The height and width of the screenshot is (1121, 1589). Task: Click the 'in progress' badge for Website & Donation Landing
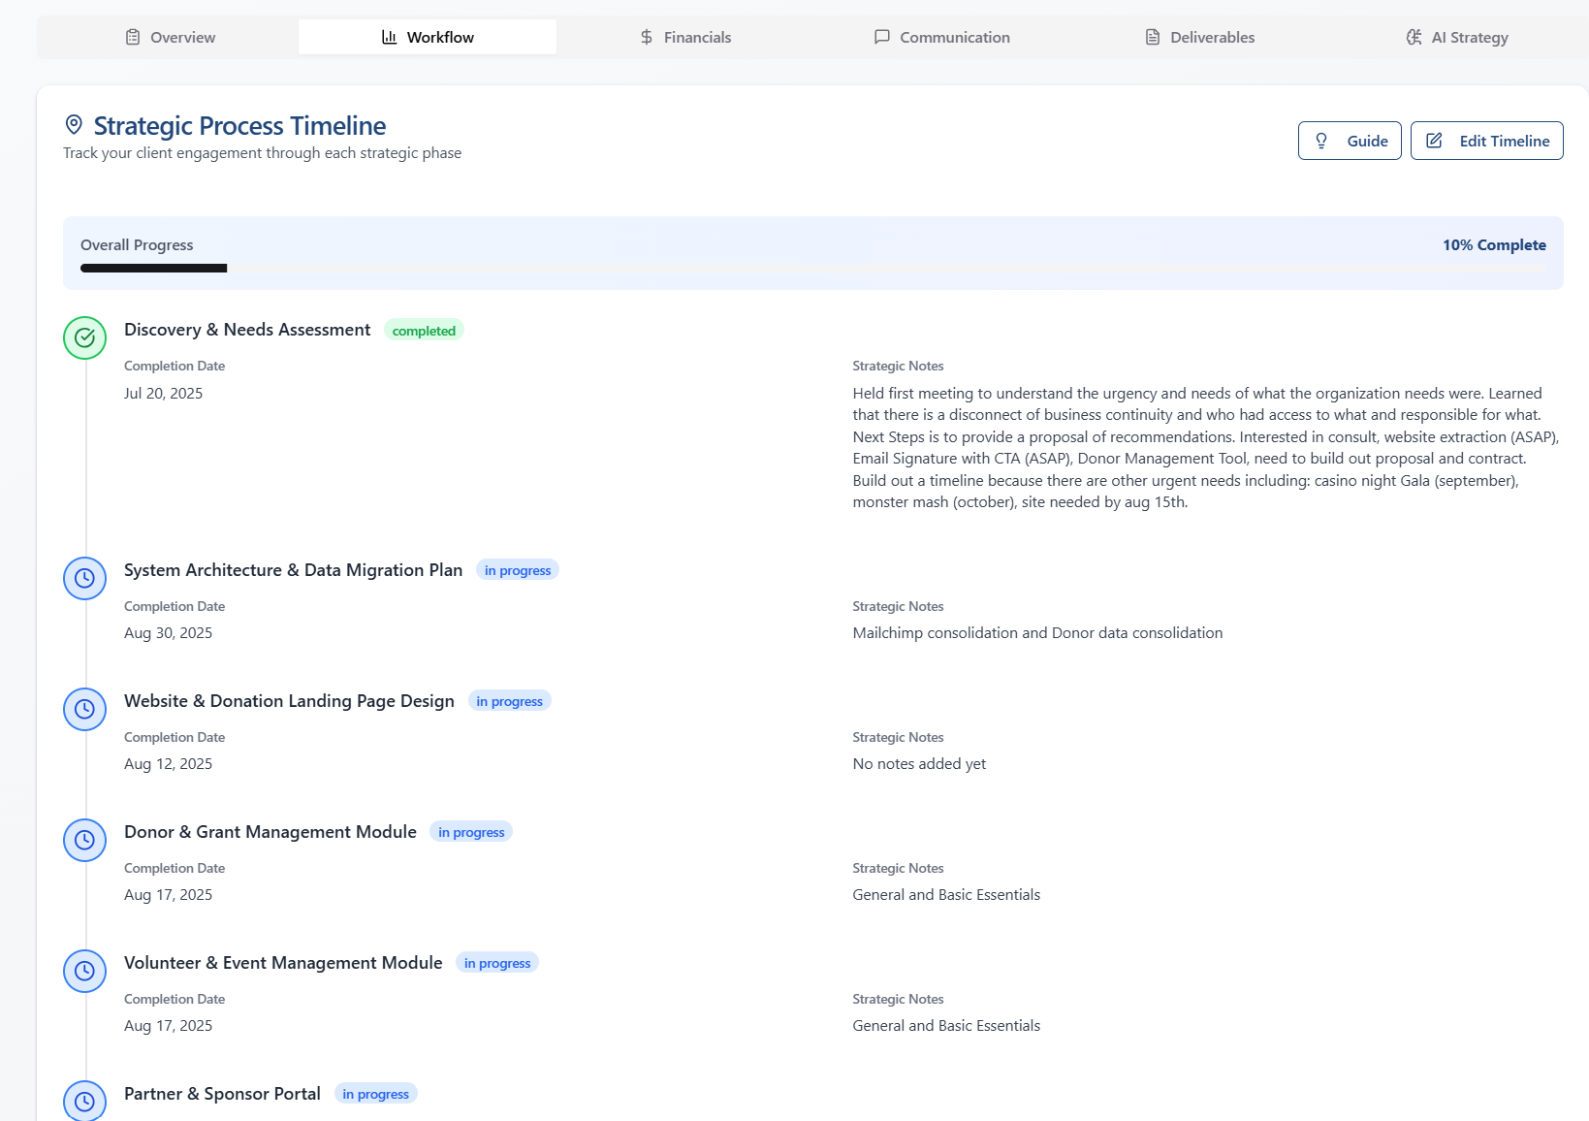point(510,701)
